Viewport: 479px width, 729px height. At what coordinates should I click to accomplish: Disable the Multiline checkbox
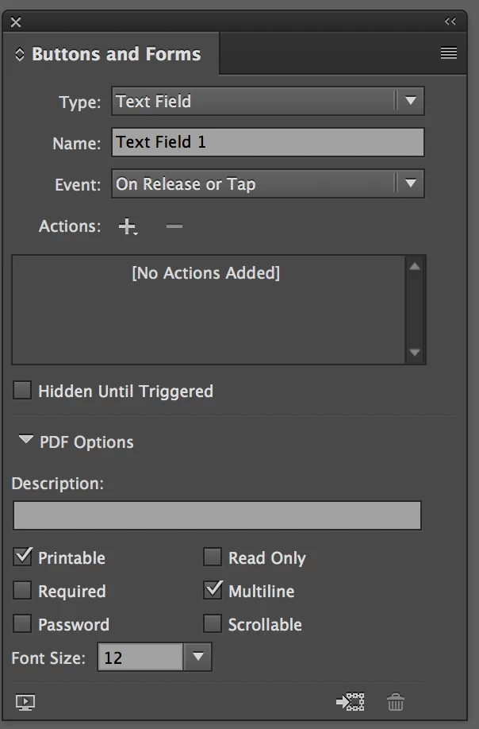[213, 590]
